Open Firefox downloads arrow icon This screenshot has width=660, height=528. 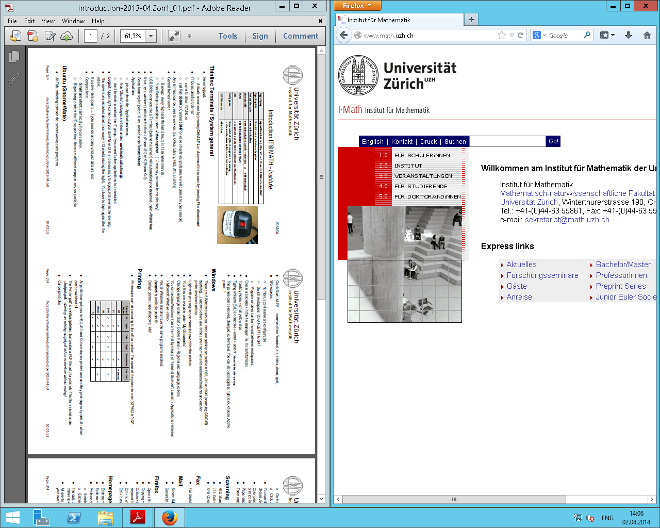tap(629, 35)
